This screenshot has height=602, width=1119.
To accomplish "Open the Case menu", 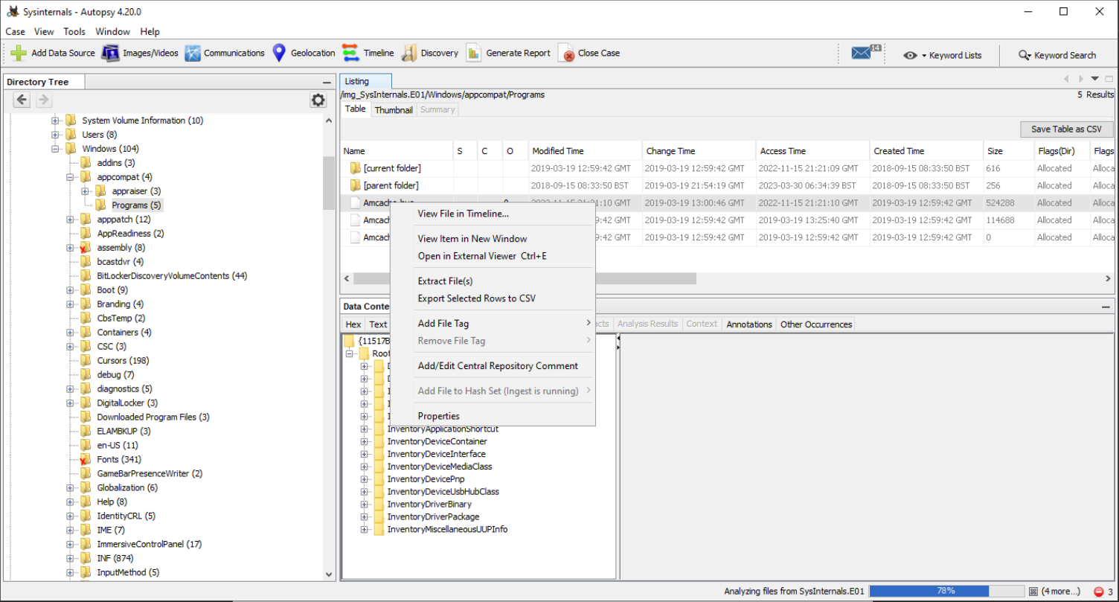I will [x=15, y=31].
